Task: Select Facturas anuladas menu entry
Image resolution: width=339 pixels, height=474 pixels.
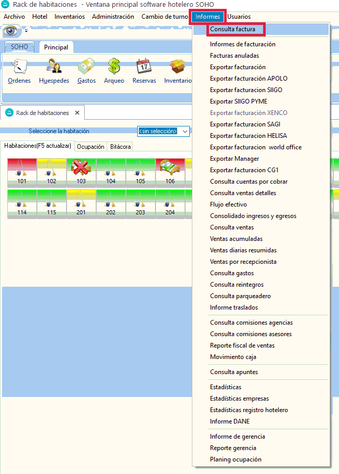Action: (234, 56)
